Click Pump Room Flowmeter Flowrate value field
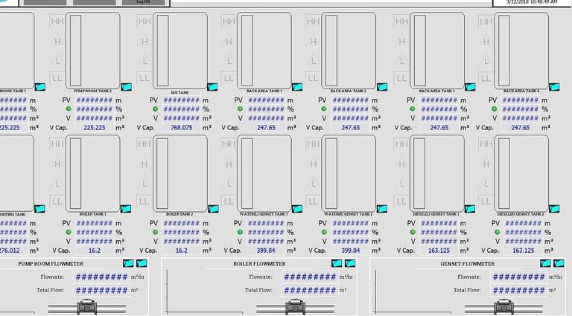Screen dimensions: 572x316 (x=101, y=277)
